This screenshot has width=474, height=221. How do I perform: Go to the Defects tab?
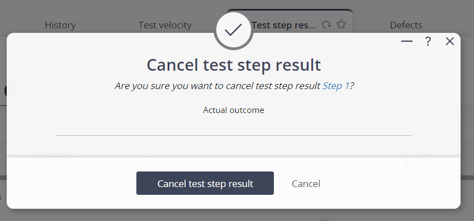click(406, 25)
